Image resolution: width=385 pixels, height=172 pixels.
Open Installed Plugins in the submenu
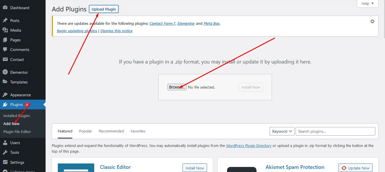coord(17,116)
